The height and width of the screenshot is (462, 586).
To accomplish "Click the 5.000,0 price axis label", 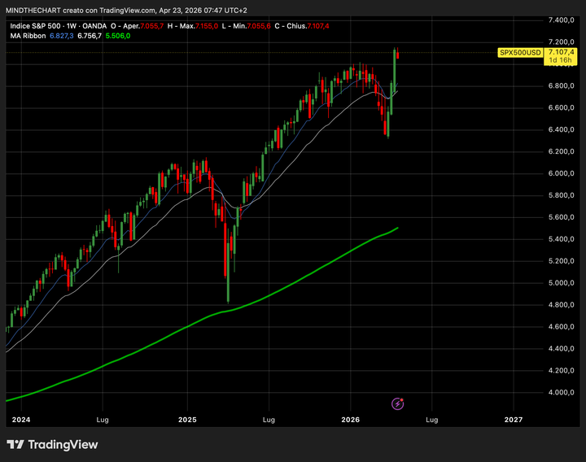I will tap(562, 283).
